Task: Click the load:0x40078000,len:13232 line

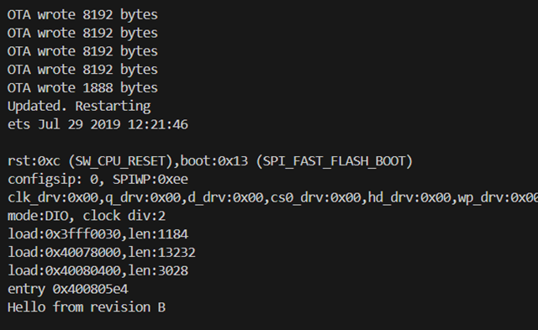Action: coord(102,253)
